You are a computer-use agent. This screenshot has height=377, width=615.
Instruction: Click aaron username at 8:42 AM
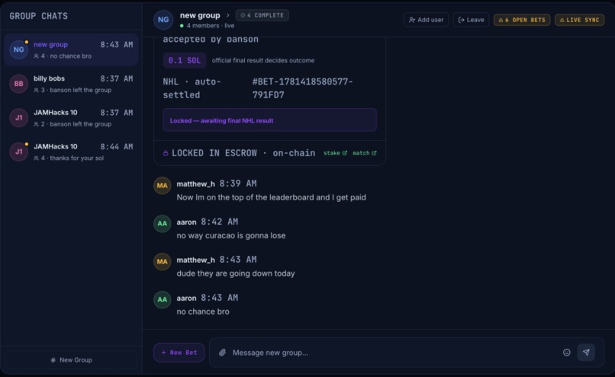(x=186, y=222)
